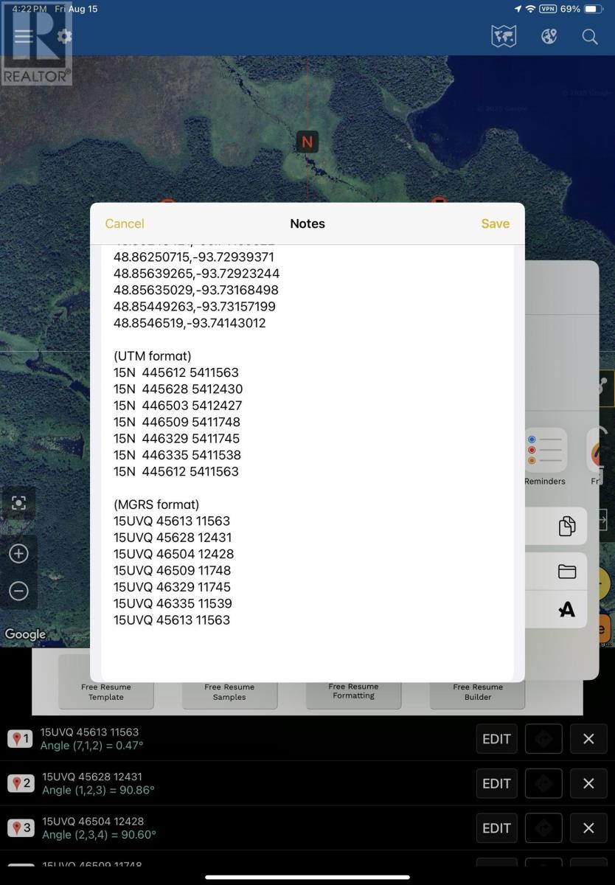Viewport: 615px width, 885px height.
Task: Tap the copy documents icon in share sheet
Action: coord(566,526)
